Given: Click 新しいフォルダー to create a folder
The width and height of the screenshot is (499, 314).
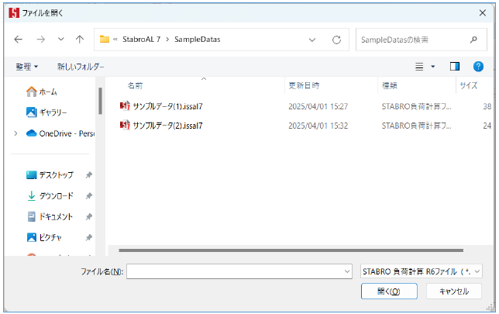Looking at the screenshot, I should coord(80,67).
